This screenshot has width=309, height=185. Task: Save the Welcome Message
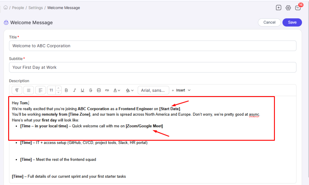point(292,22)
